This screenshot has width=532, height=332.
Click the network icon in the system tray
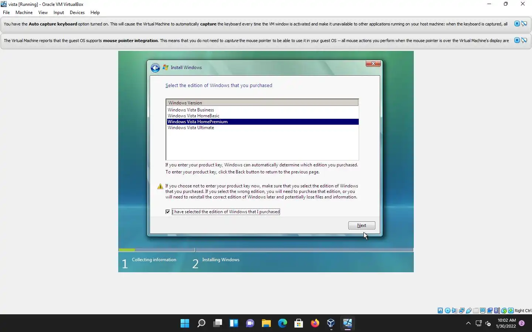[479, 324]
